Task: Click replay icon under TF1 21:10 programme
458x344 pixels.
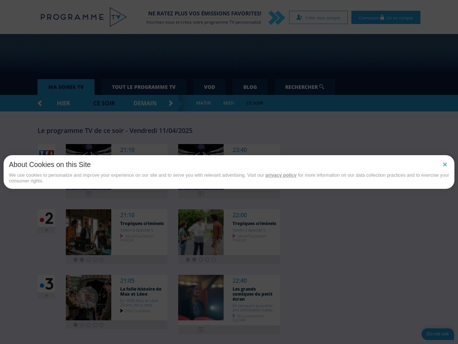Action: tap(88, 194)
